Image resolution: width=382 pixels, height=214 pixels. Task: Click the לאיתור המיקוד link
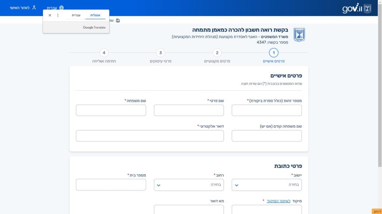(277, 201)
